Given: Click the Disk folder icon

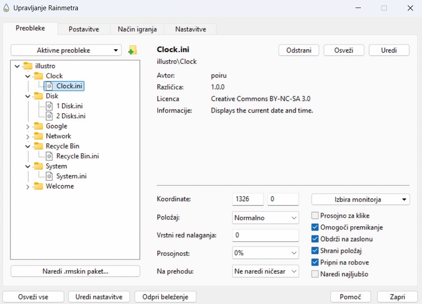Looking at the screenshot, I should (x=38, y=96).
